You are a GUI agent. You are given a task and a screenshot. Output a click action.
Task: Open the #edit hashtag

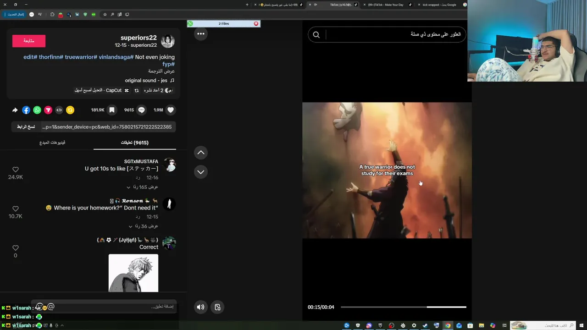click(x=30, y=57)
